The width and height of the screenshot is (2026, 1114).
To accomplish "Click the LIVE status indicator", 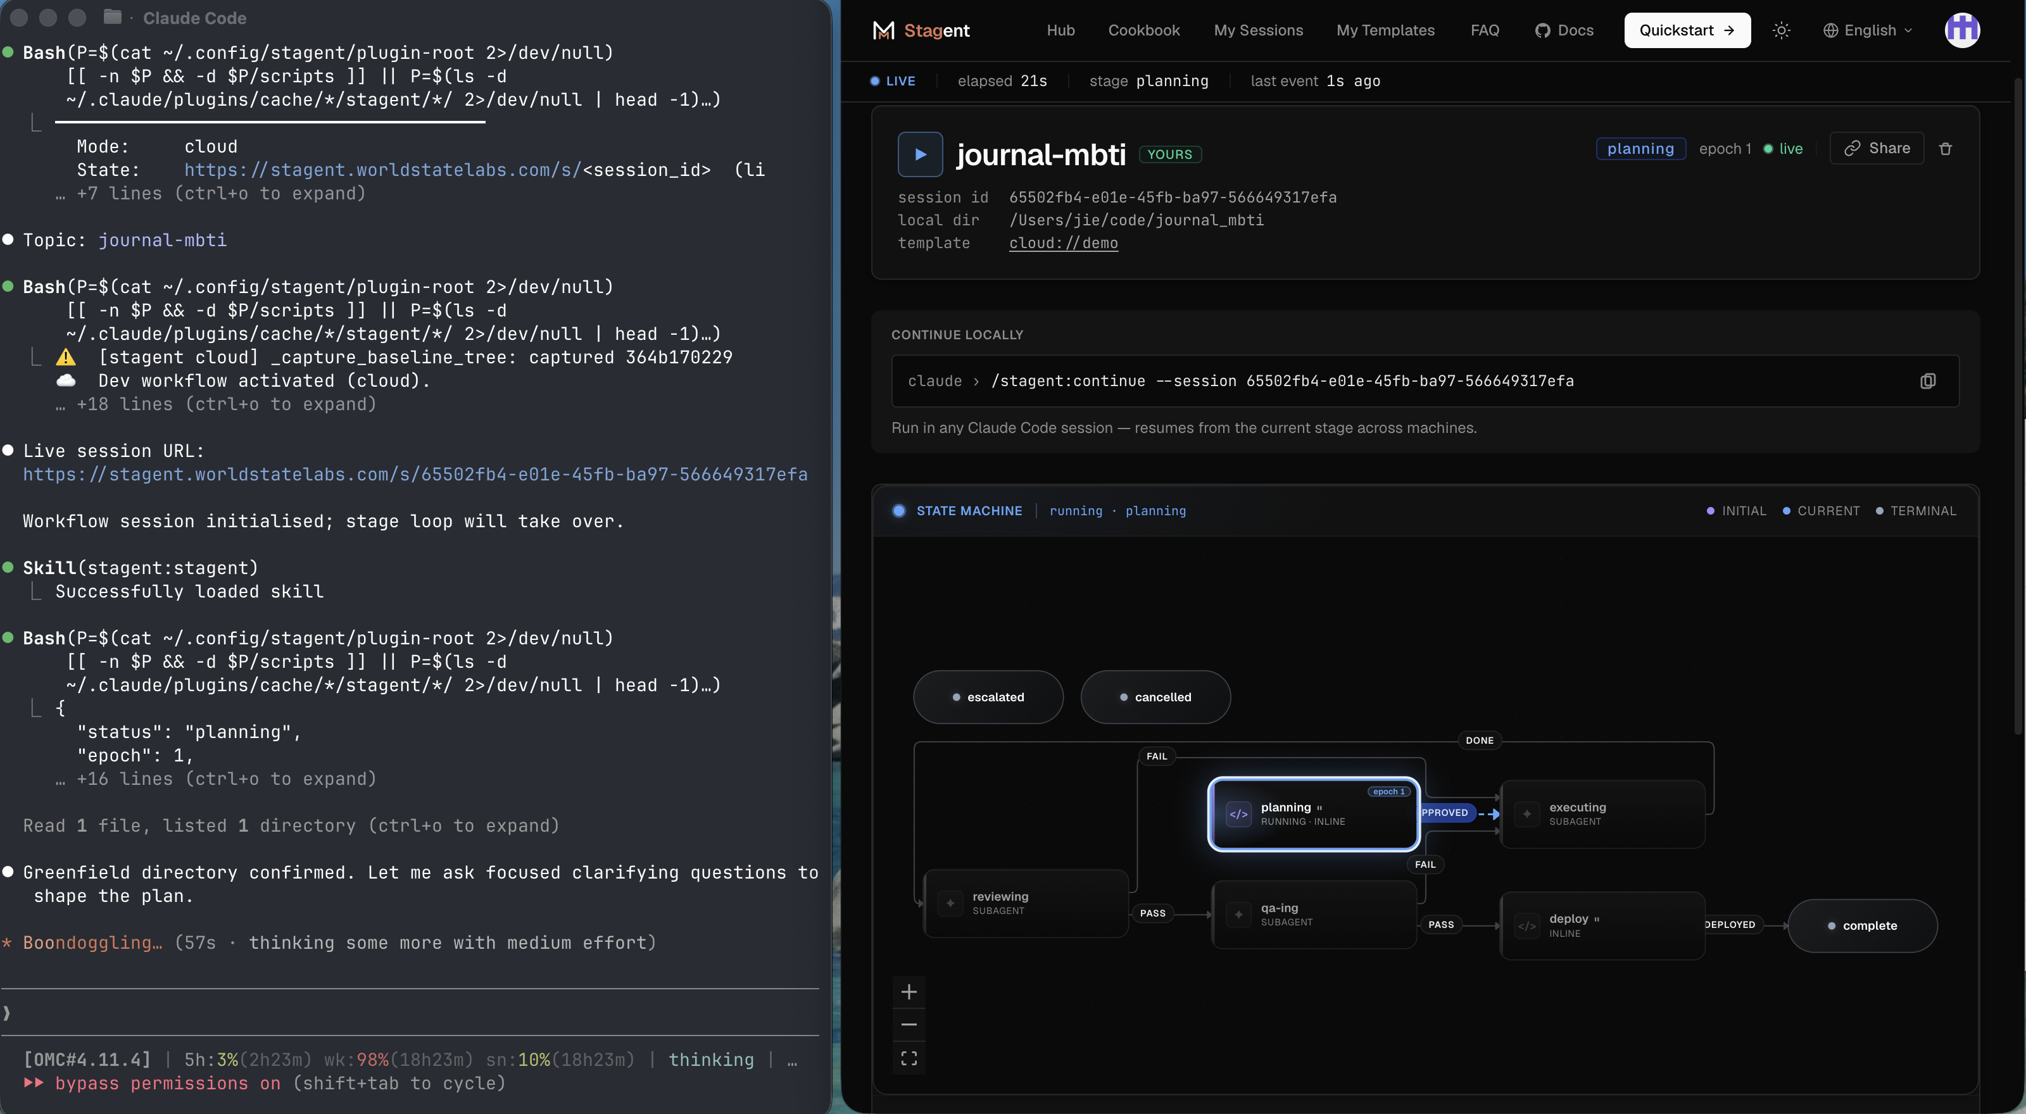I will 893,81.
